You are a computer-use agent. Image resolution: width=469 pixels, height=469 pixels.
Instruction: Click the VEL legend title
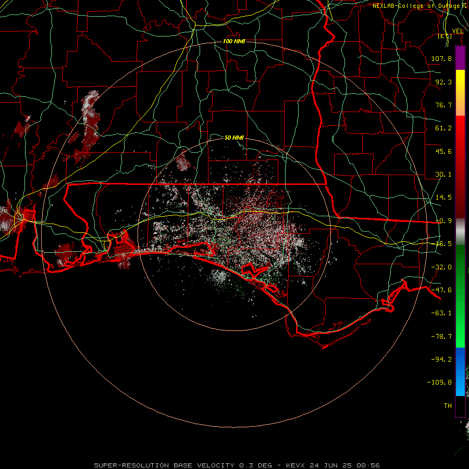click(x=458, y=31)
